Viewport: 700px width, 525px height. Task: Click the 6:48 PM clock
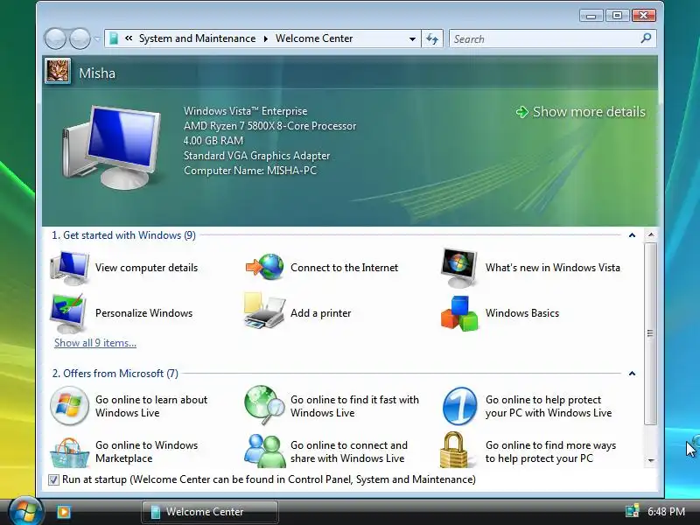click(x=667, y=512)
